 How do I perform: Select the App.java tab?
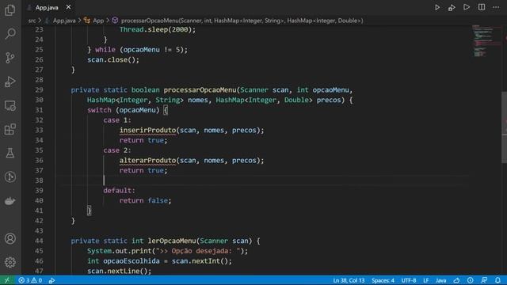[x=49, y=7]
